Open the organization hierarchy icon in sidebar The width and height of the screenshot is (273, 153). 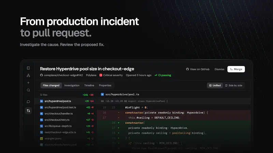[x=28, y=75]
